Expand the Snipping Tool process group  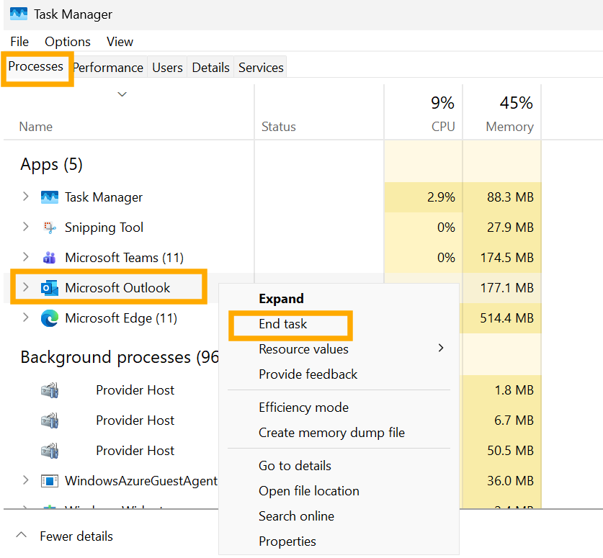26,227
